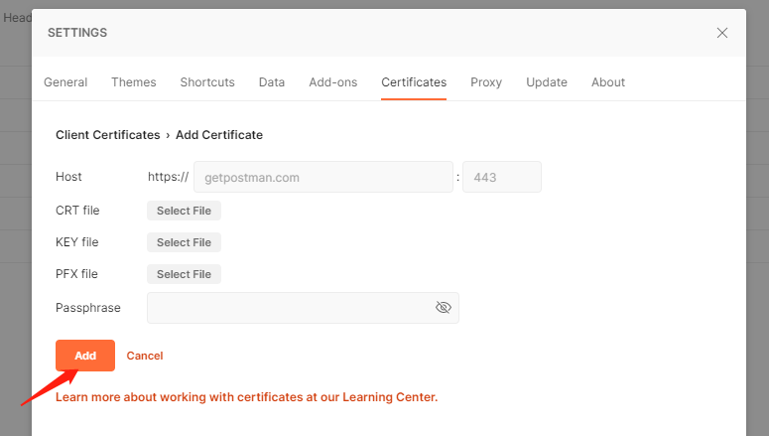Switch to the Themes tab
The height and width of the screenshot is (436, 769).
coord(134,82)
